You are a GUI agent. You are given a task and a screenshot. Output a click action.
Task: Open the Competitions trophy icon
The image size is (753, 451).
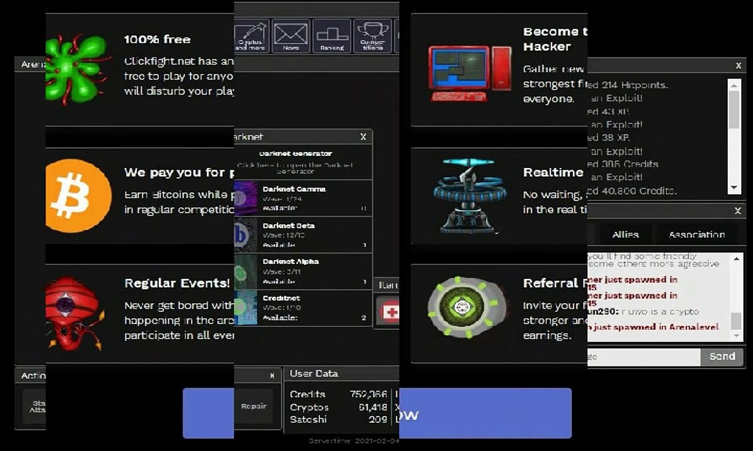tap(372, 36)
